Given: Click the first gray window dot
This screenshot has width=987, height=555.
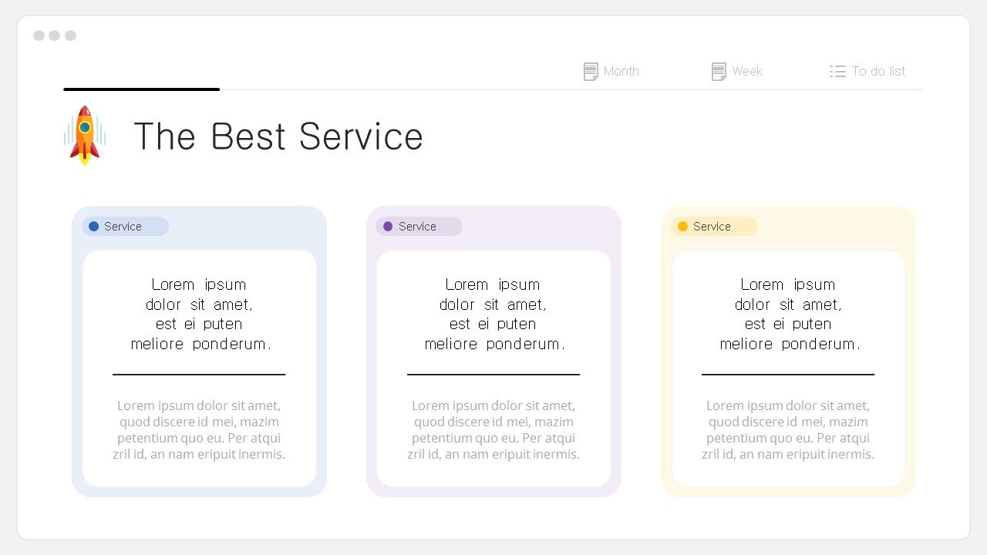Looking at the screenshot, I should 39,35.
